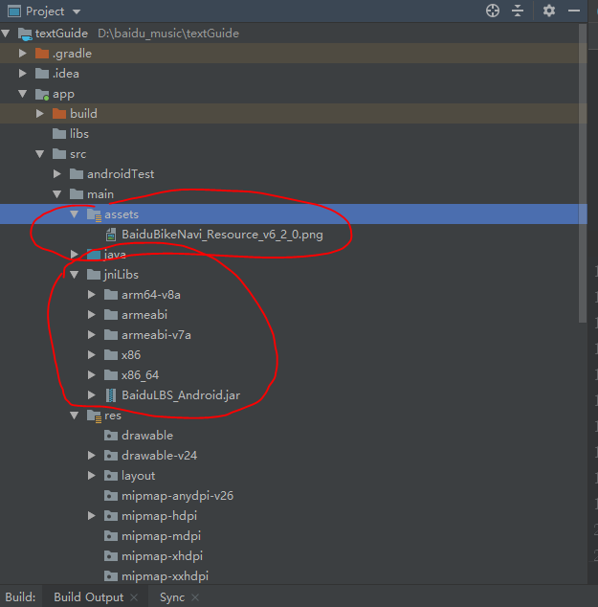
Task: Click the BaiduLBS_Android.jar archive icon
Action: click(x=111, y=395)
